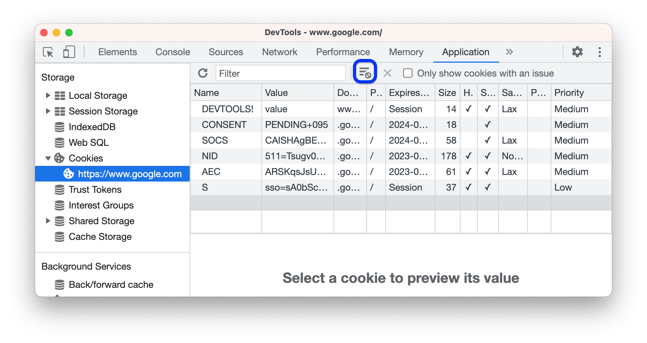The height and width of the screenshot is (343, 647).
Task: Click the device toolbar toggle icon
Action: [68, 51]
